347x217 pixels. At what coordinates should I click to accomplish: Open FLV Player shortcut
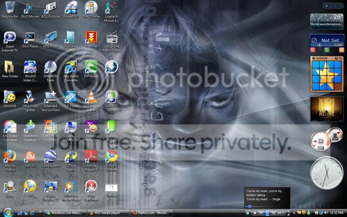coord(71,99)
